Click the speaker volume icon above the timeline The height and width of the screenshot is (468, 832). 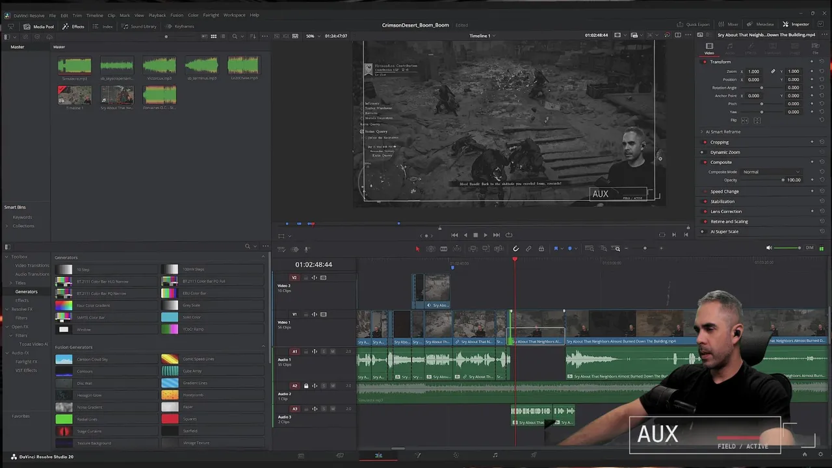769,248
